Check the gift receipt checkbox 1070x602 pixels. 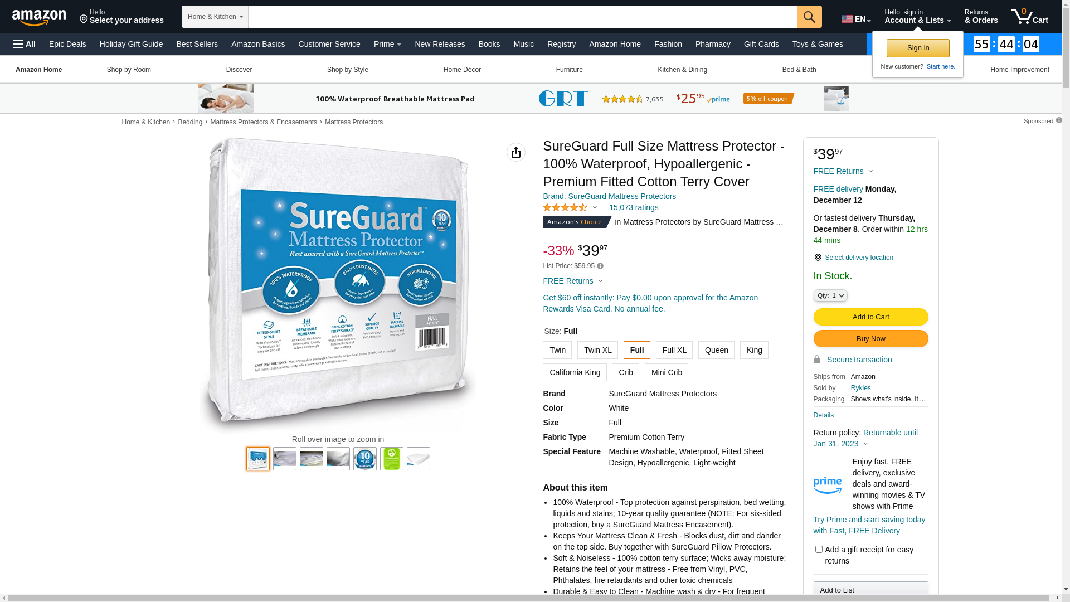(x=819, y=550)
